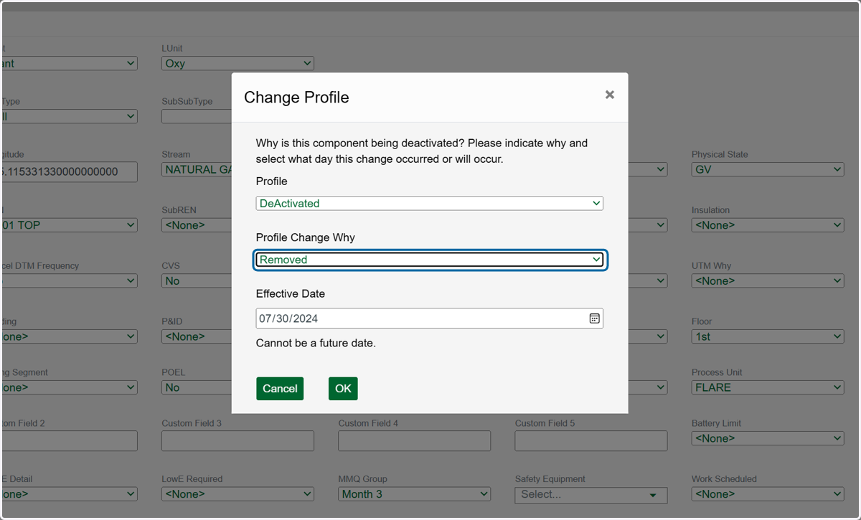This screenshot has width=861, height=520.
Task: Open the CVS dropdown showing No
Action: tap(196, 280)
